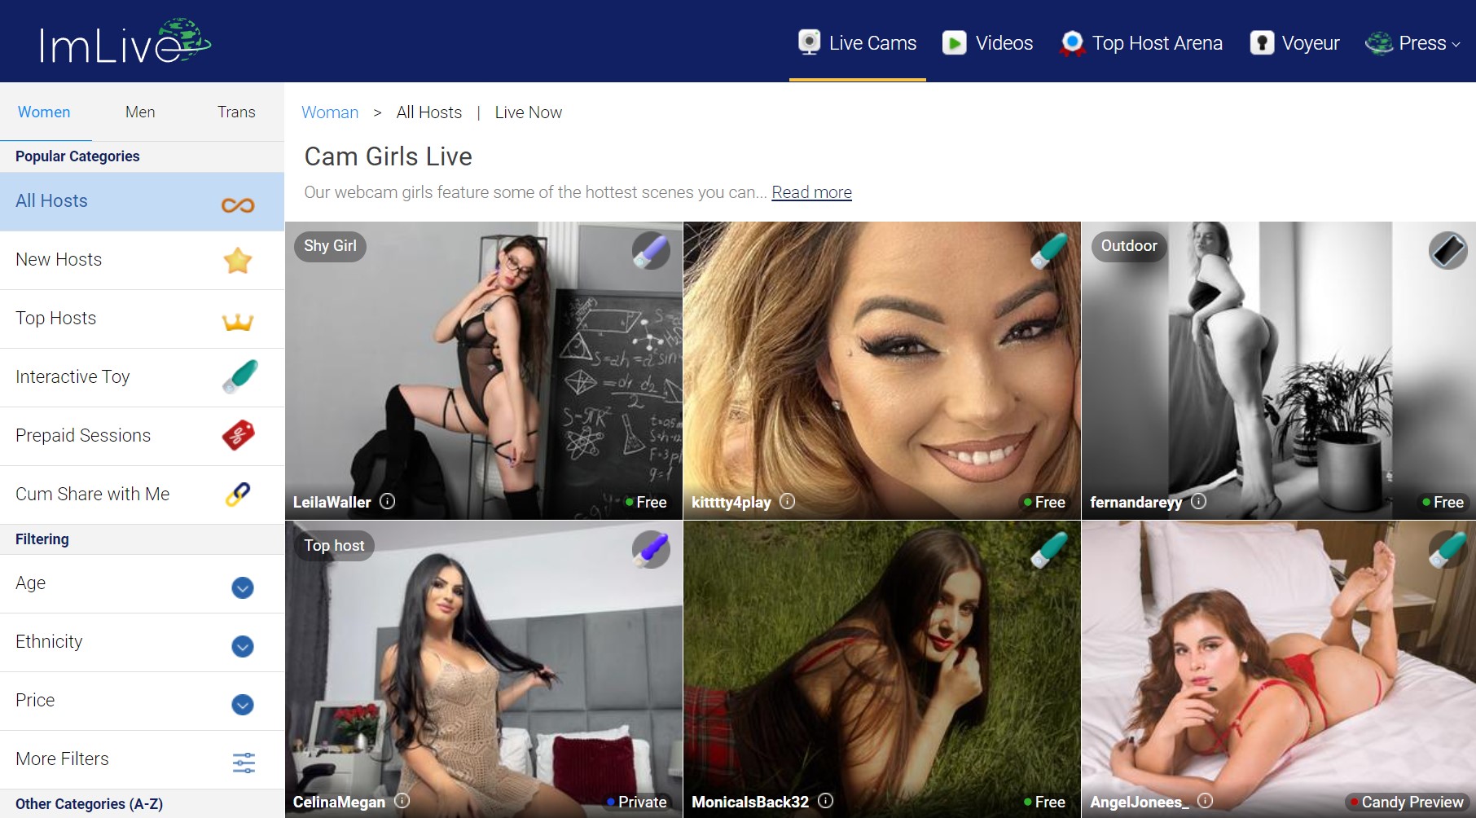Screen dimensions: 1476x818
Task: Open the More Filters sliders icon
Action: [244, 763]
